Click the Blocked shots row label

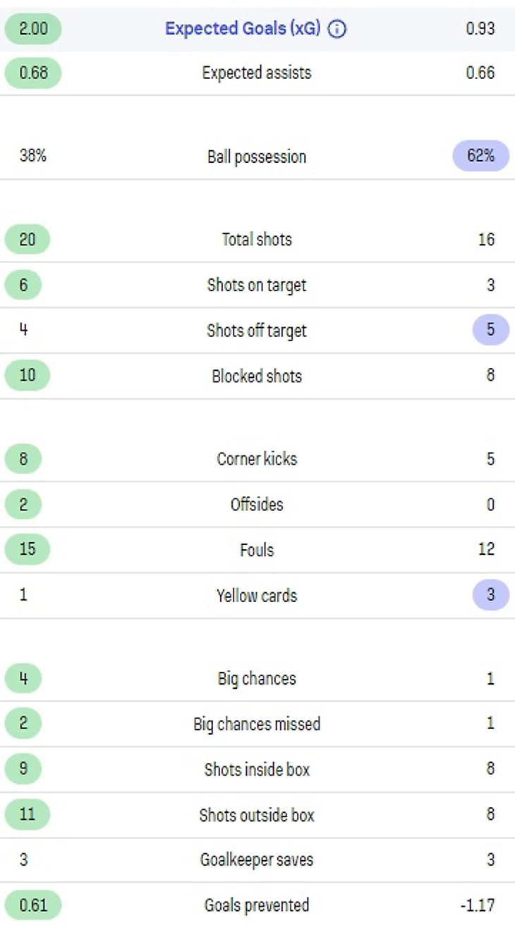click(257, 376)
